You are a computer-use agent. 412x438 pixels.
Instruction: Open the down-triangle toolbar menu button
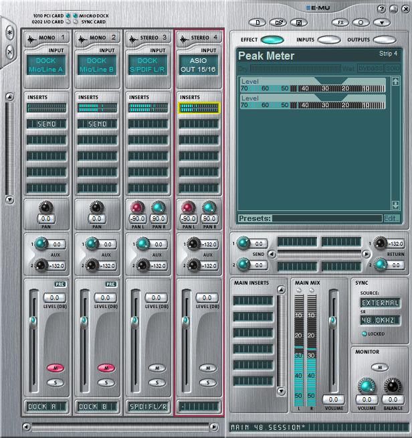click(x=382, y=23)
